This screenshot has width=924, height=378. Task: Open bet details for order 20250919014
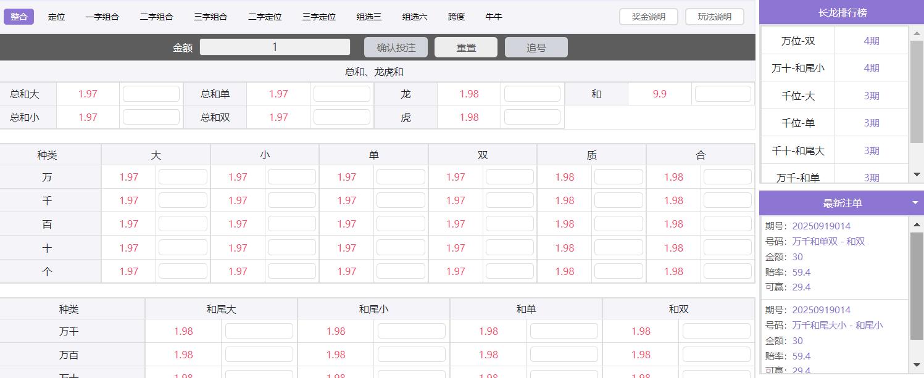[x=822, y=226]
